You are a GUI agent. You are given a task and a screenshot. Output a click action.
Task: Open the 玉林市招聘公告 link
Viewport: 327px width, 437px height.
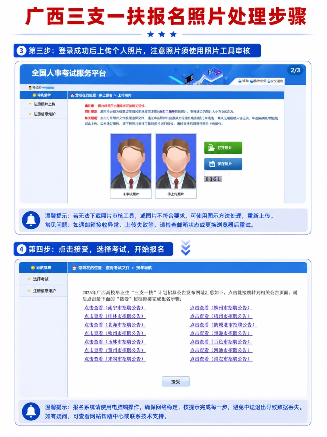click(x=115, y=342)
